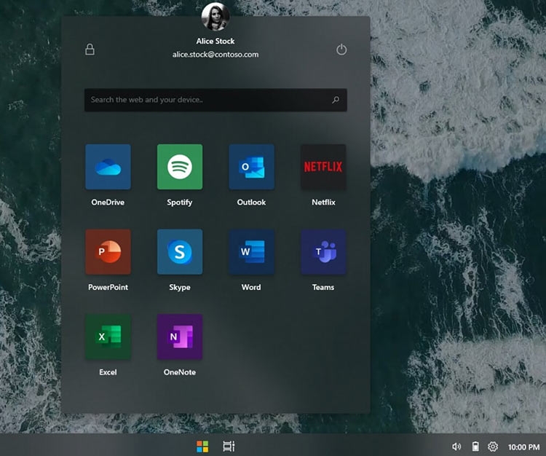Launch Spotify from the start menu
546x456 pixels.
click(180, 167)
